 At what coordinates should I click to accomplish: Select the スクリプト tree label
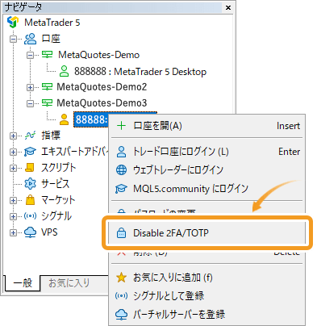pyautogui.click(x=58, y=168)
